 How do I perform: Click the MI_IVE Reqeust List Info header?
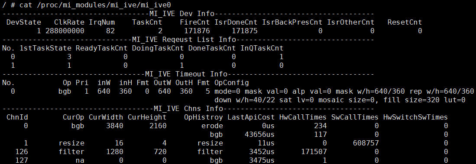[184, 40]
